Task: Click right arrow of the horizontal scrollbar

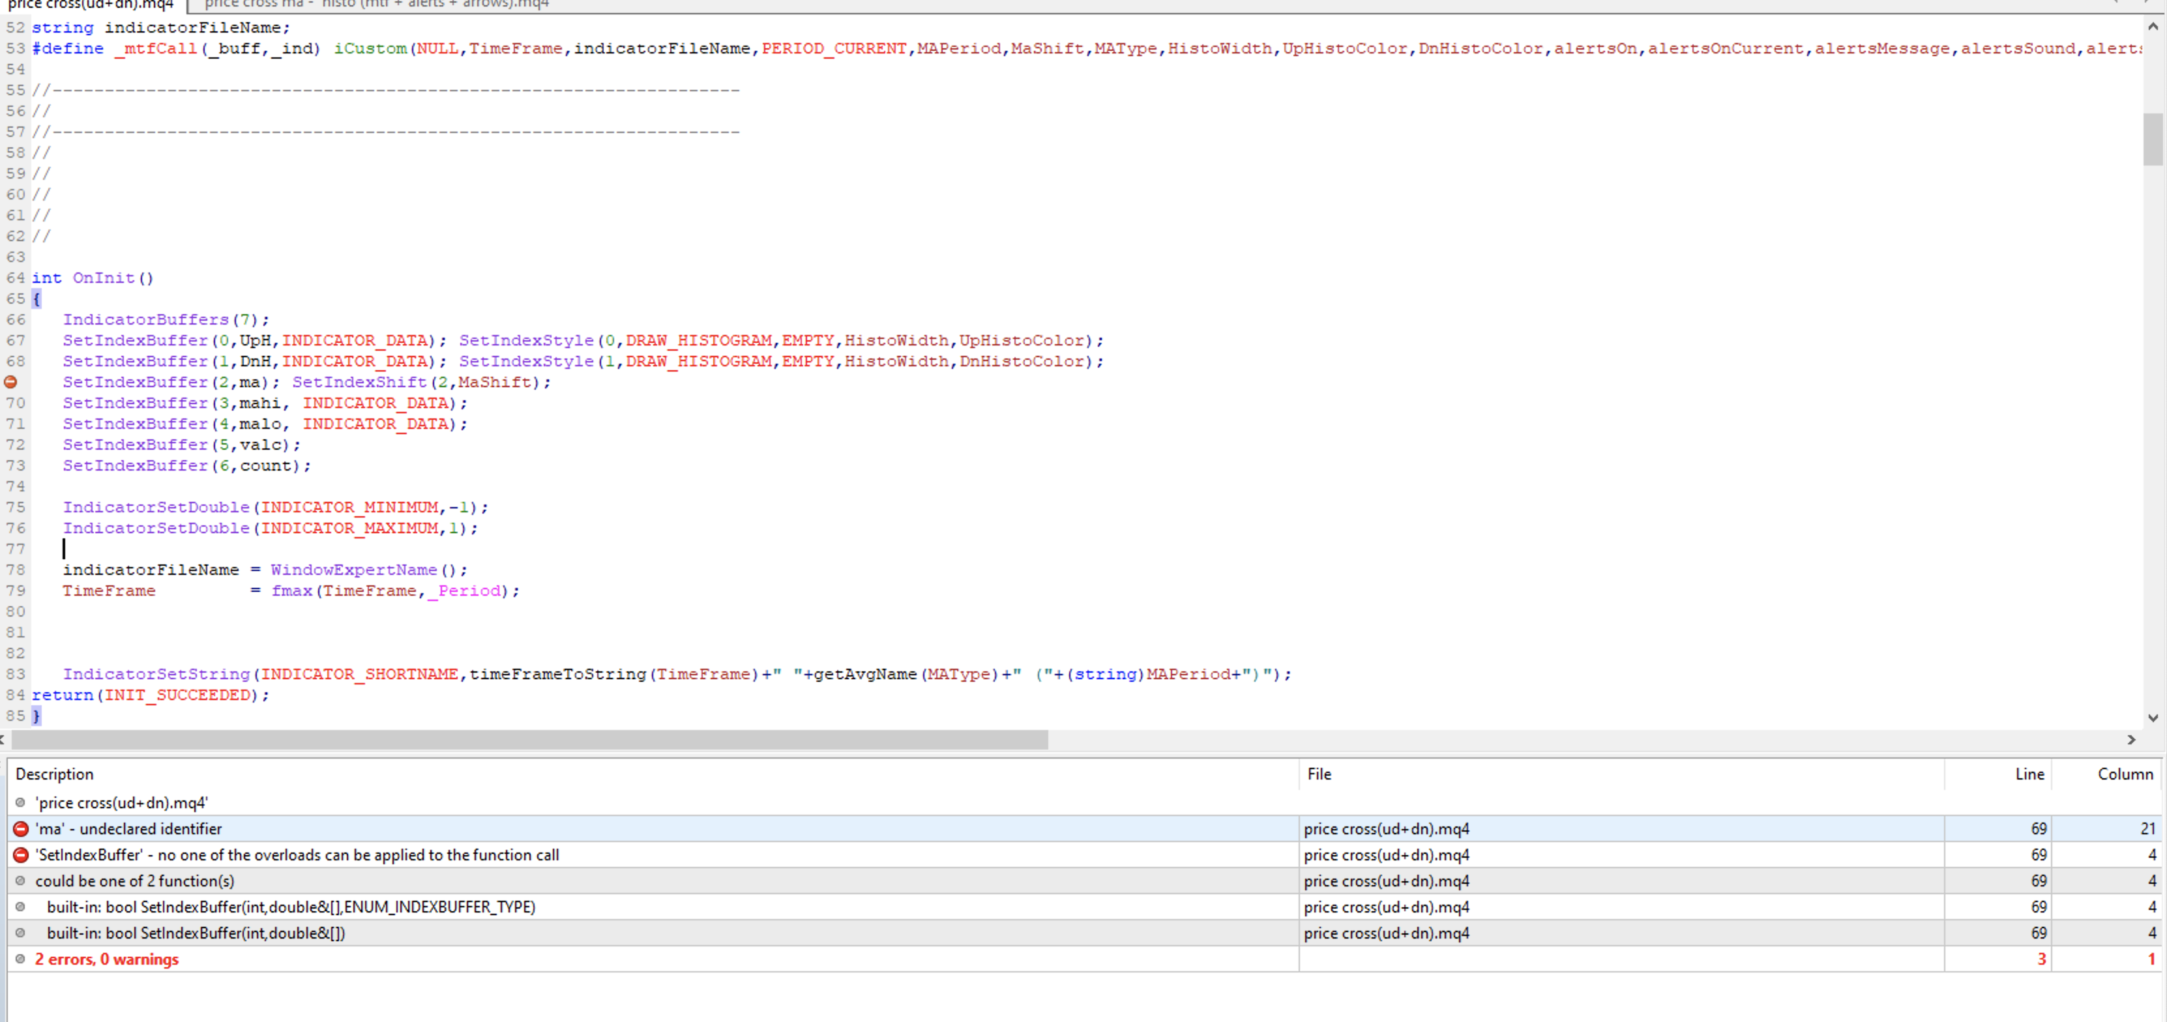Action: (x=2131, y=739)
